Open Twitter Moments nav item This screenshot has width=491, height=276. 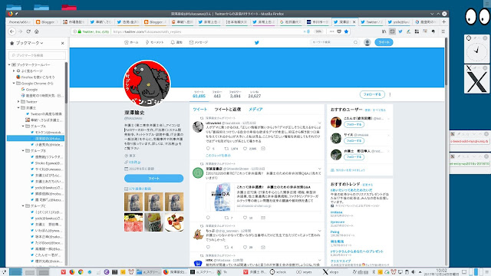[154, 42]
